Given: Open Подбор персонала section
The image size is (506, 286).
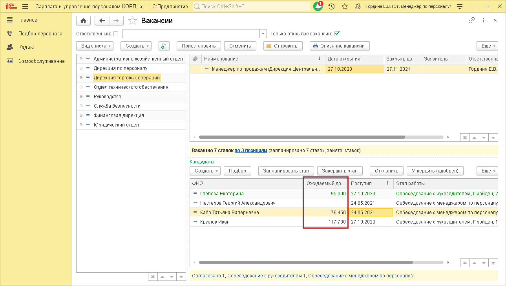Looking at the screenshot, I should point(40,33).
